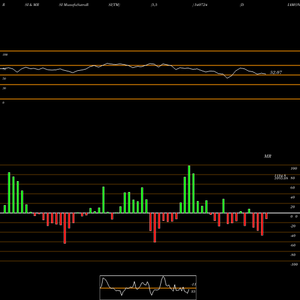This screenshot has height=300, width=300.
Task: Click the 100 label on MR axis
Action: (293, 169)
